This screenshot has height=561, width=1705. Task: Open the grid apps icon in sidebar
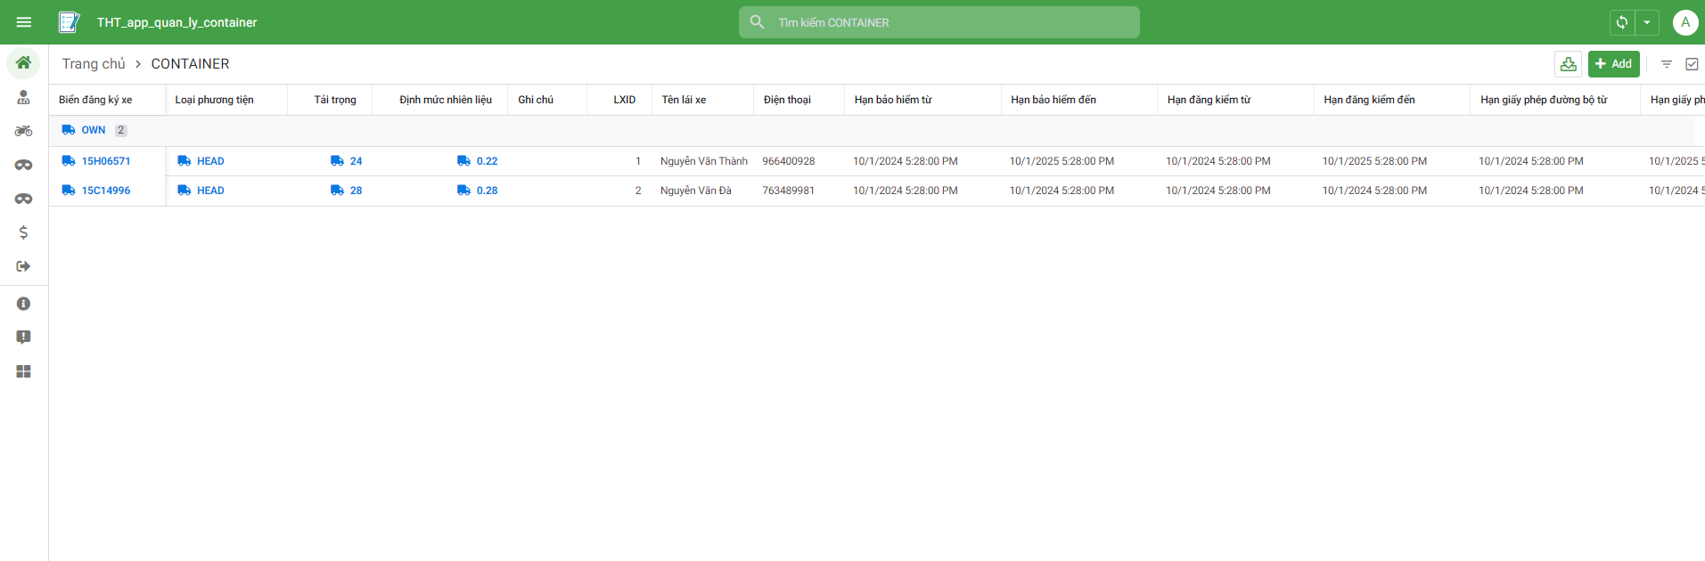coord(24,371)
